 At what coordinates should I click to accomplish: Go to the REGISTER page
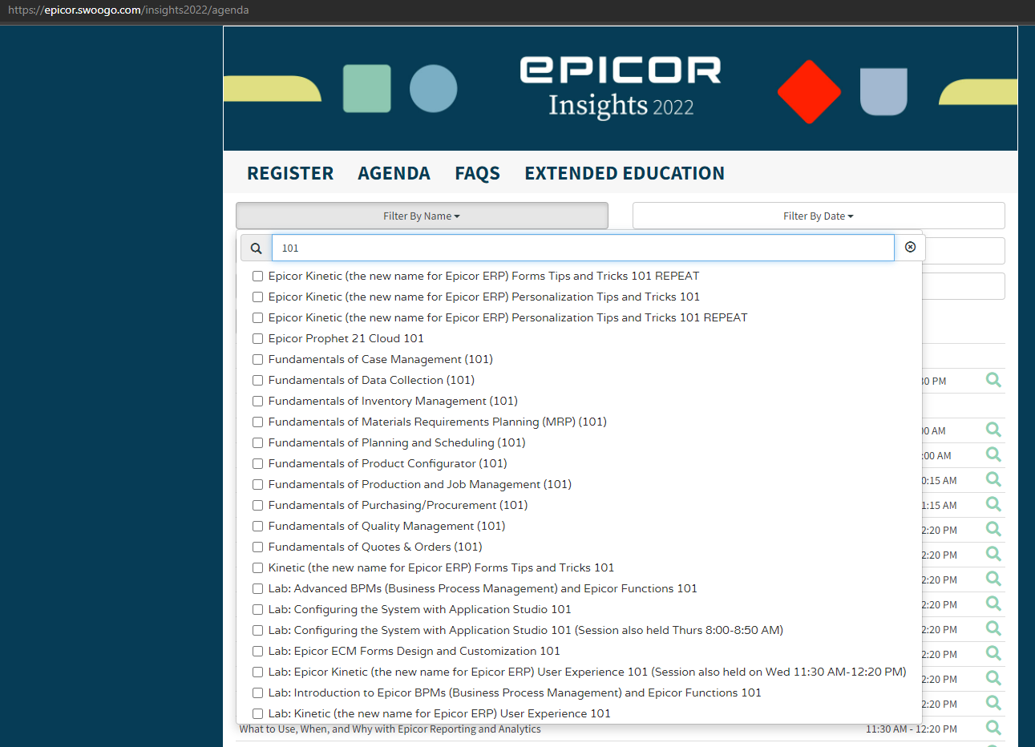(290, 173)
